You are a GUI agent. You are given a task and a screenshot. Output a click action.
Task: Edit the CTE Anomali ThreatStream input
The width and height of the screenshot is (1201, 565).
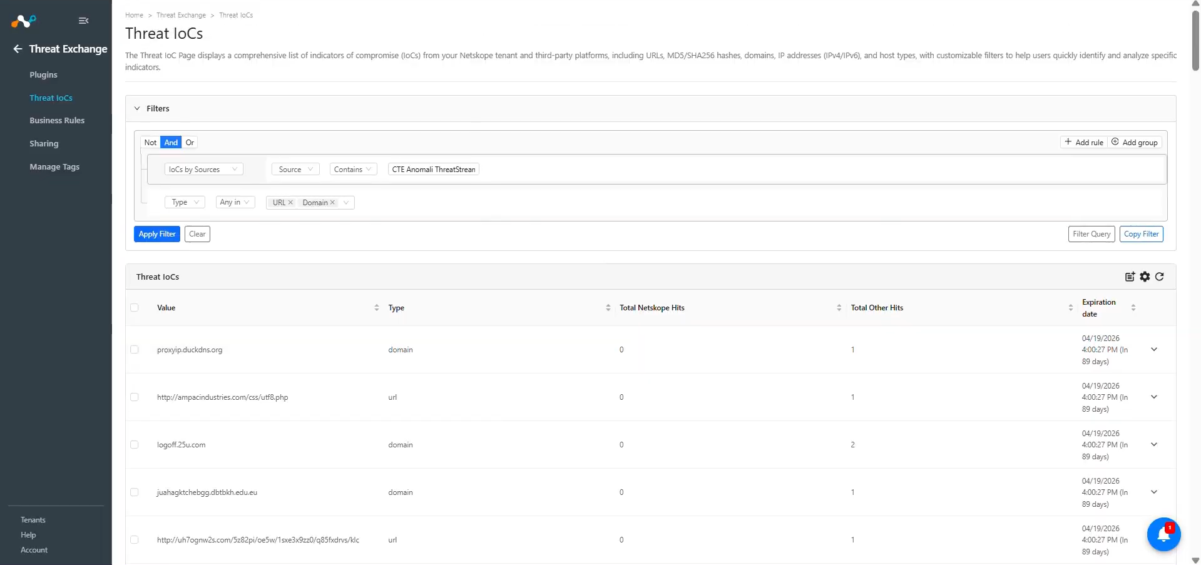pyautogui.click(x=434, y=169)
